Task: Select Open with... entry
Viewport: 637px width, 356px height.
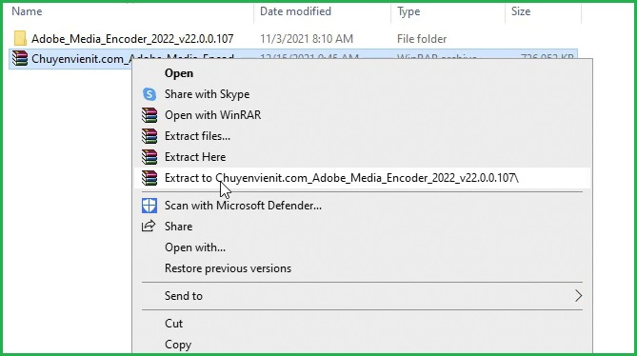Action: tap(362, 247)
